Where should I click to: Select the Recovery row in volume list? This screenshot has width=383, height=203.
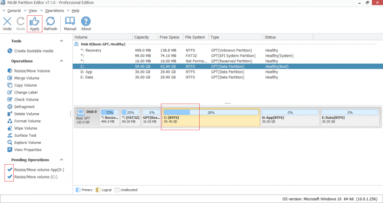[x=228, y=50]
